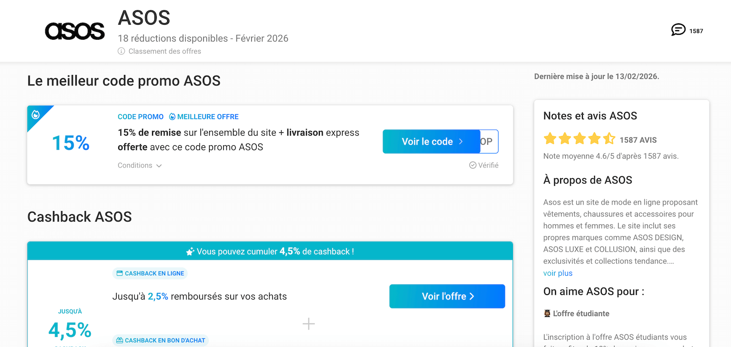
Task: Click the Voir le code button
Action: click(430, 142)
